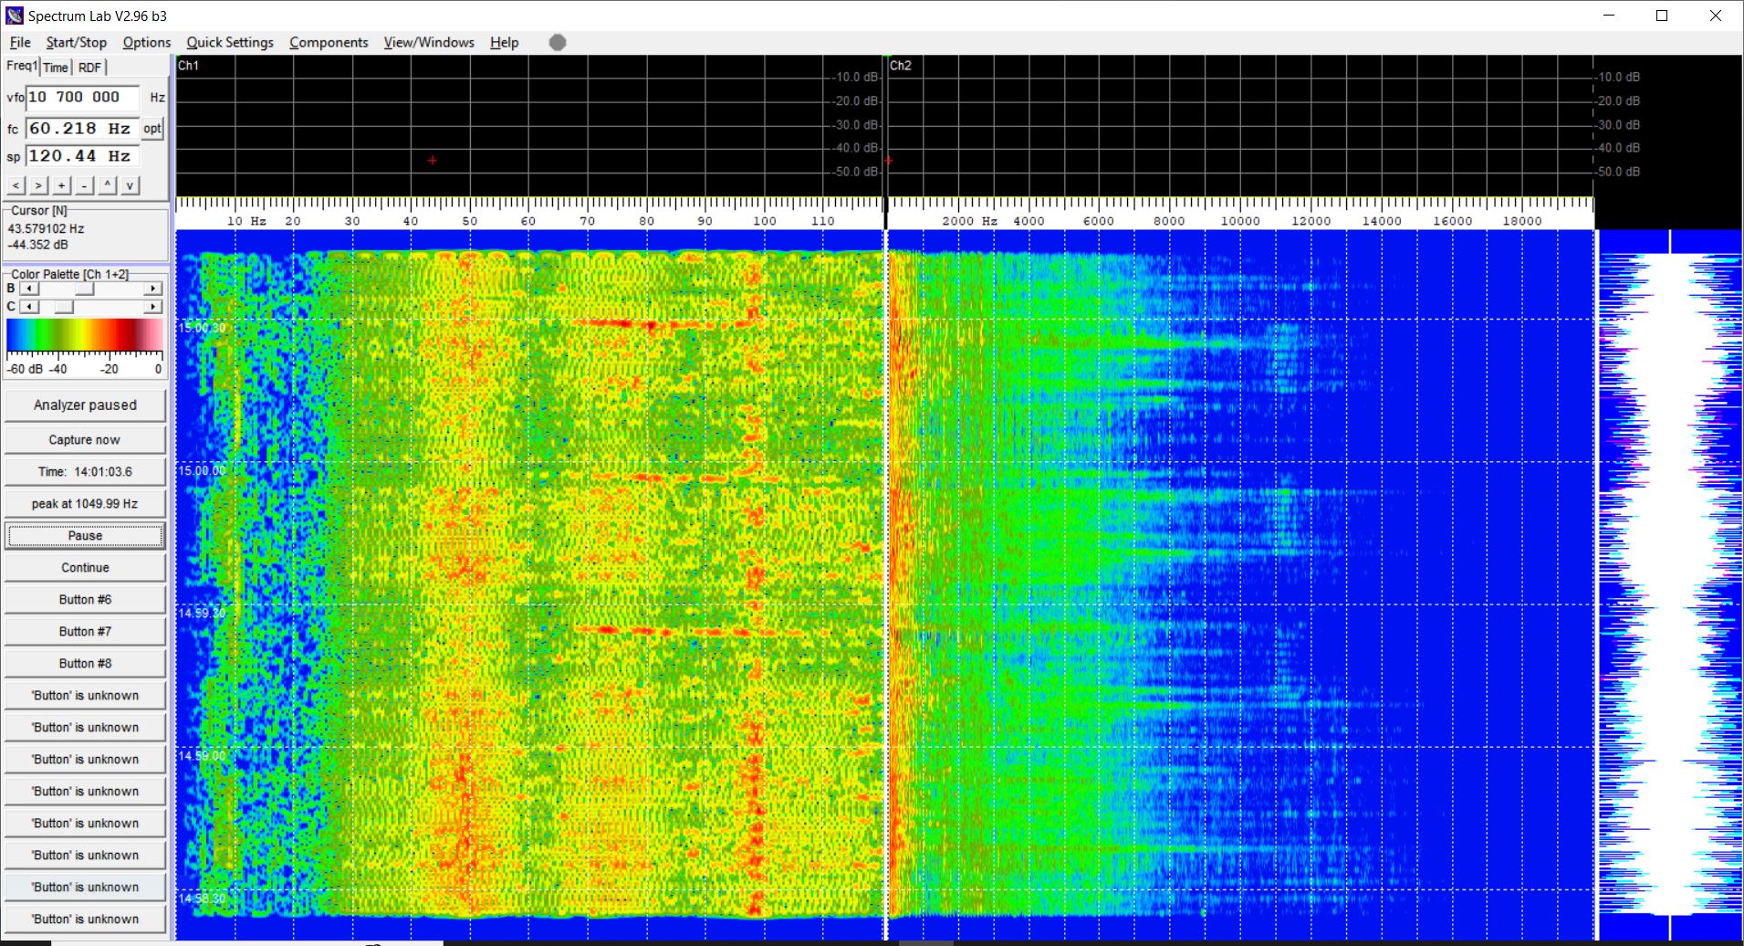Click the 'Time: 14:01:03.6' button
The width and height of the screenshot is (1744, 946).
point(85,471)
